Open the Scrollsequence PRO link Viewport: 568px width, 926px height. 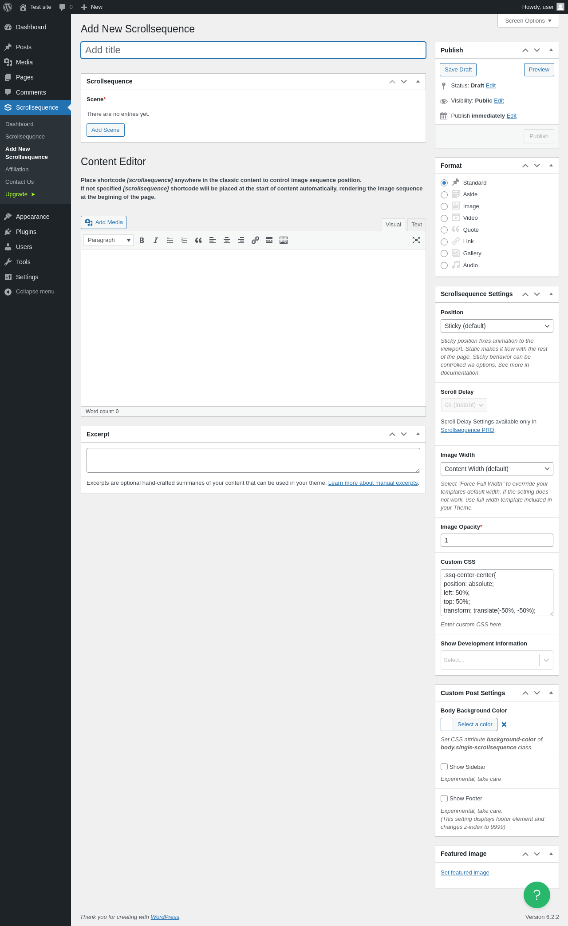pos(467,430)
